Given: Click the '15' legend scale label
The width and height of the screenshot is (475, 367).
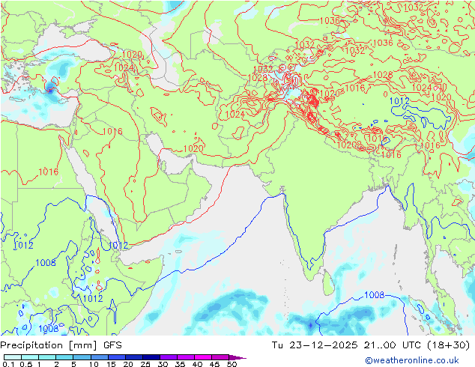Looking at the screenshot, I should click(x=111, y=364).
